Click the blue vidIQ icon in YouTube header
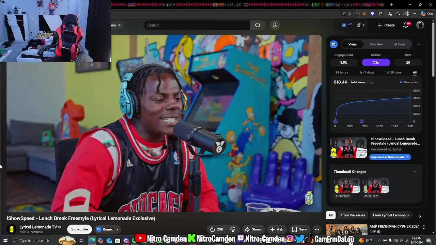This screenshot has height=245, width=436. 344,25
